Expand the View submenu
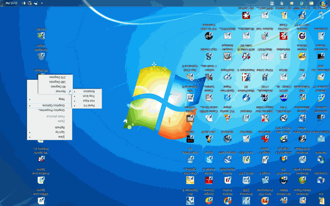Screen dimensions: 330x206 pos(50,137)
